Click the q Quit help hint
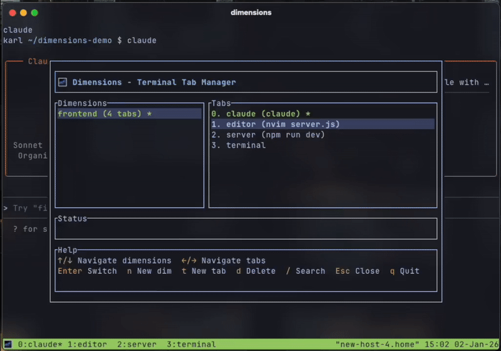 click(405, 271)
